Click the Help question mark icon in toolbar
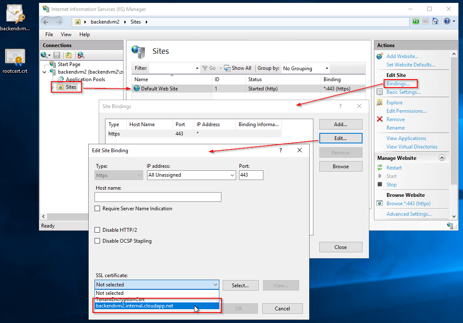This screenshot has height=323, width=463. [447, 21]
